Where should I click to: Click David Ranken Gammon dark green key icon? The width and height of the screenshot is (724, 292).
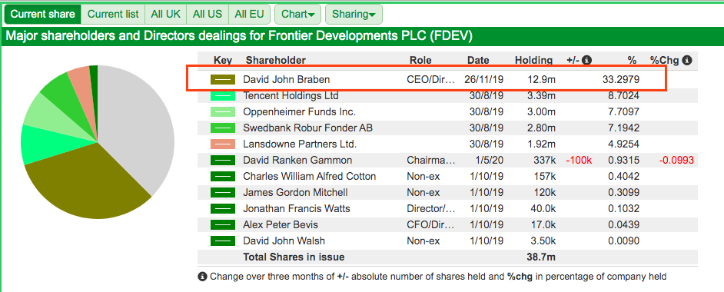pos(223,161)
